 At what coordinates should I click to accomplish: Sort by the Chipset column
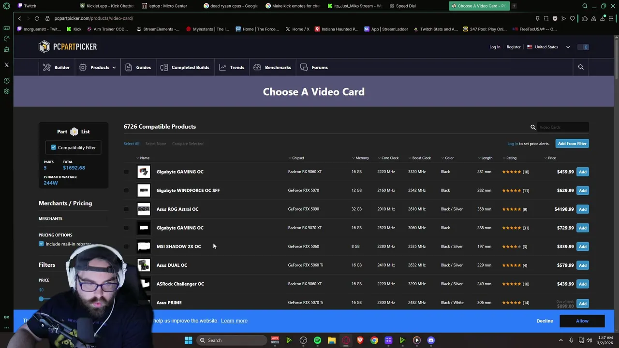(296, 158)
